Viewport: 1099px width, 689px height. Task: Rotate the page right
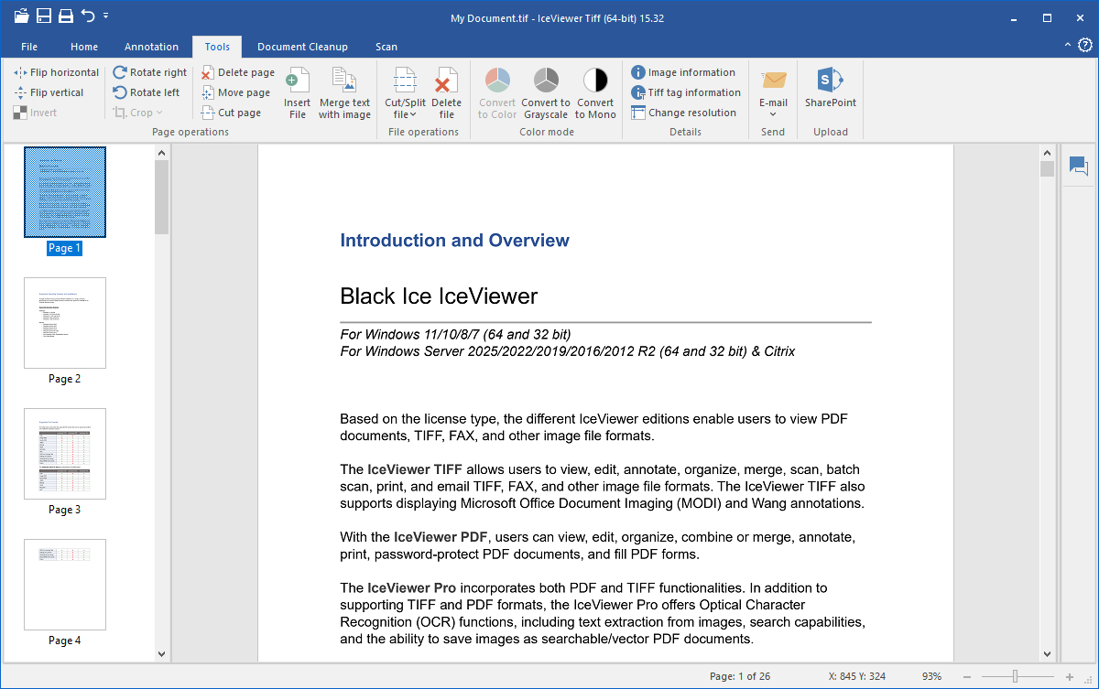[x=150, y=72]
